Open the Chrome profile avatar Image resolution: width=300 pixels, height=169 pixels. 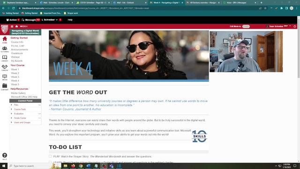pyautogui.click(x=292, y=8)
